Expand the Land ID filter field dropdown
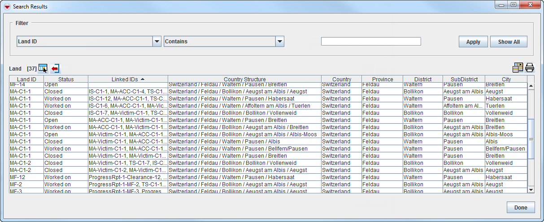 157,42
